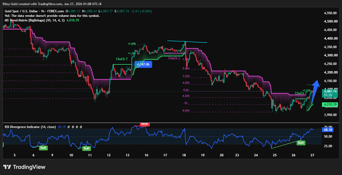Click date 16 on the time axis
The image size is (342, 175).
click(x=146, y=155)
